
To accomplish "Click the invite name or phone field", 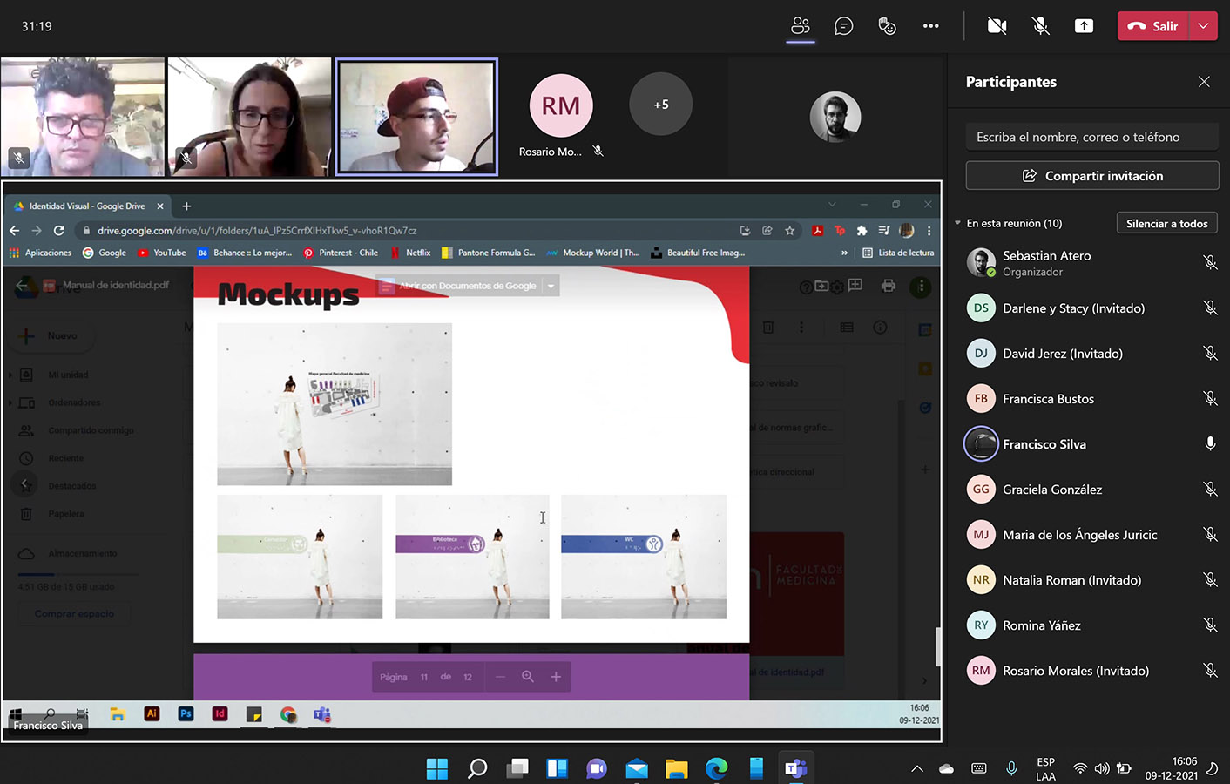I will pos(1091,138).
